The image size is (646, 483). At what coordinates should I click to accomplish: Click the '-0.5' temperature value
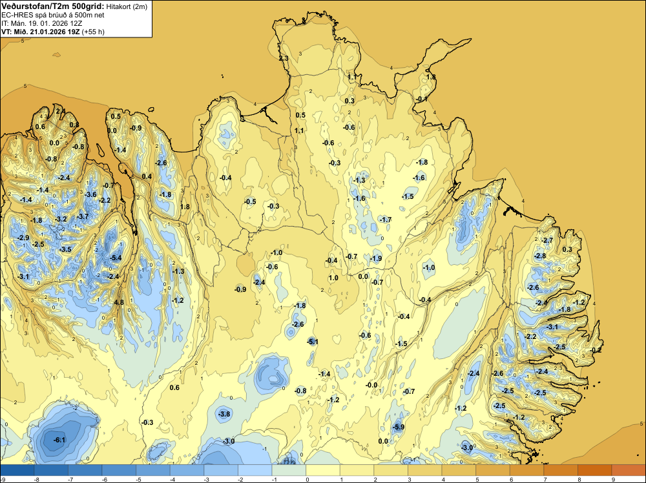coord(249,201)
